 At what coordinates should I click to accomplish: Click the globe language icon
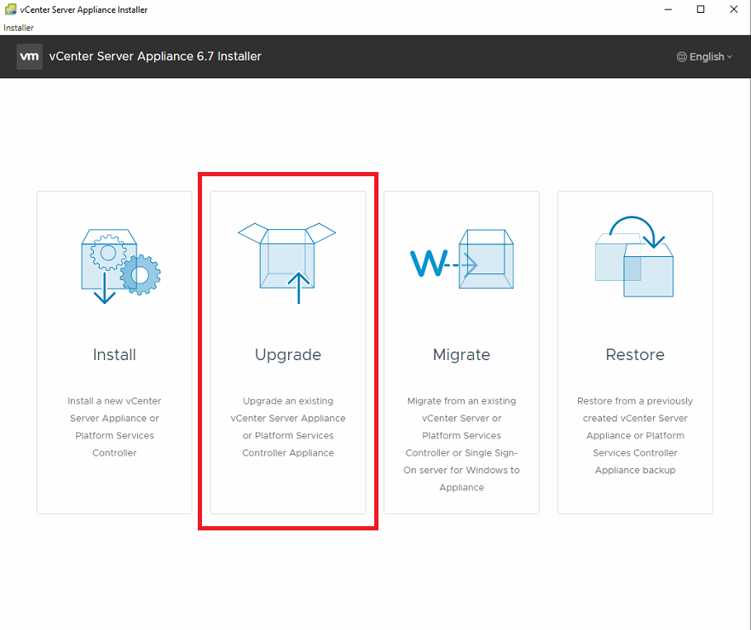coord(682,57)
